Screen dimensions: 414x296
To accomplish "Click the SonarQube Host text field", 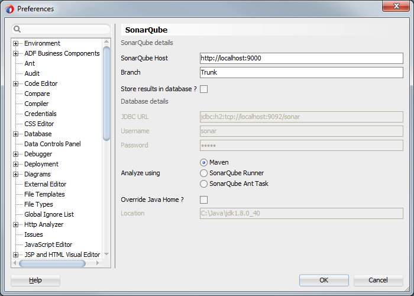I will [x=302, y=58].
